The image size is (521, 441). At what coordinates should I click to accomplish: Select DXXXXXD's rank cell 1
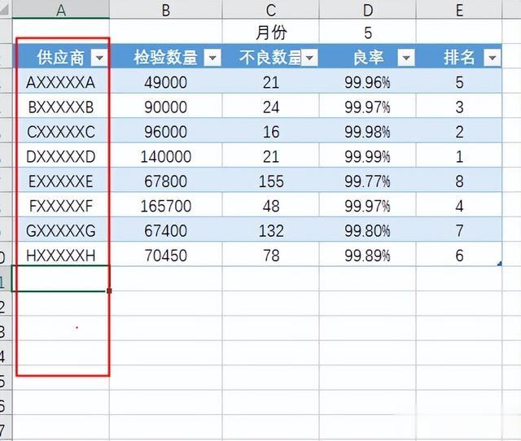pyautogui.click(x=459, y=155)
